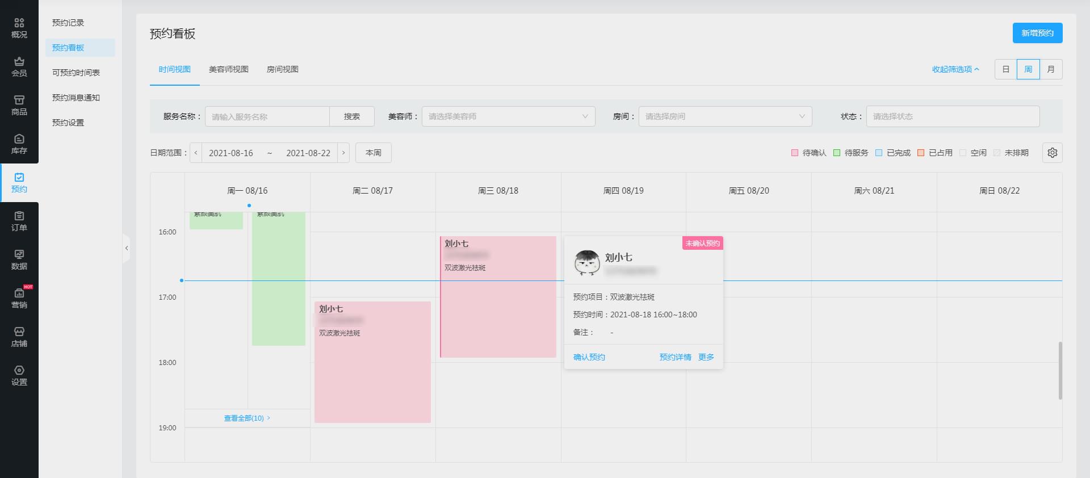Click the vertical scrollbar of the calendar

coord(1059,370)
